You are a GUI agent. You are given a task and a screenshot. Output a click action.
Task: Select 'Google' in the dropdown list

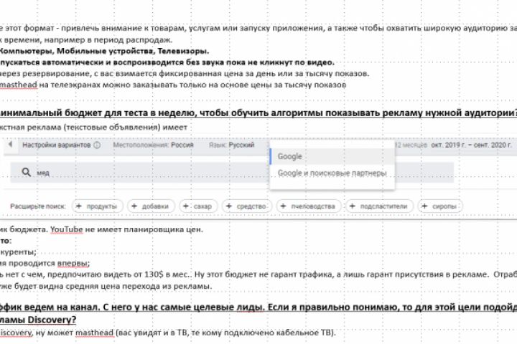[x=332, y=156]
